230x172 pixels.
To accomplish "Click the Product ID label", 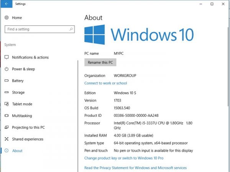I will [x=93, y=116].
